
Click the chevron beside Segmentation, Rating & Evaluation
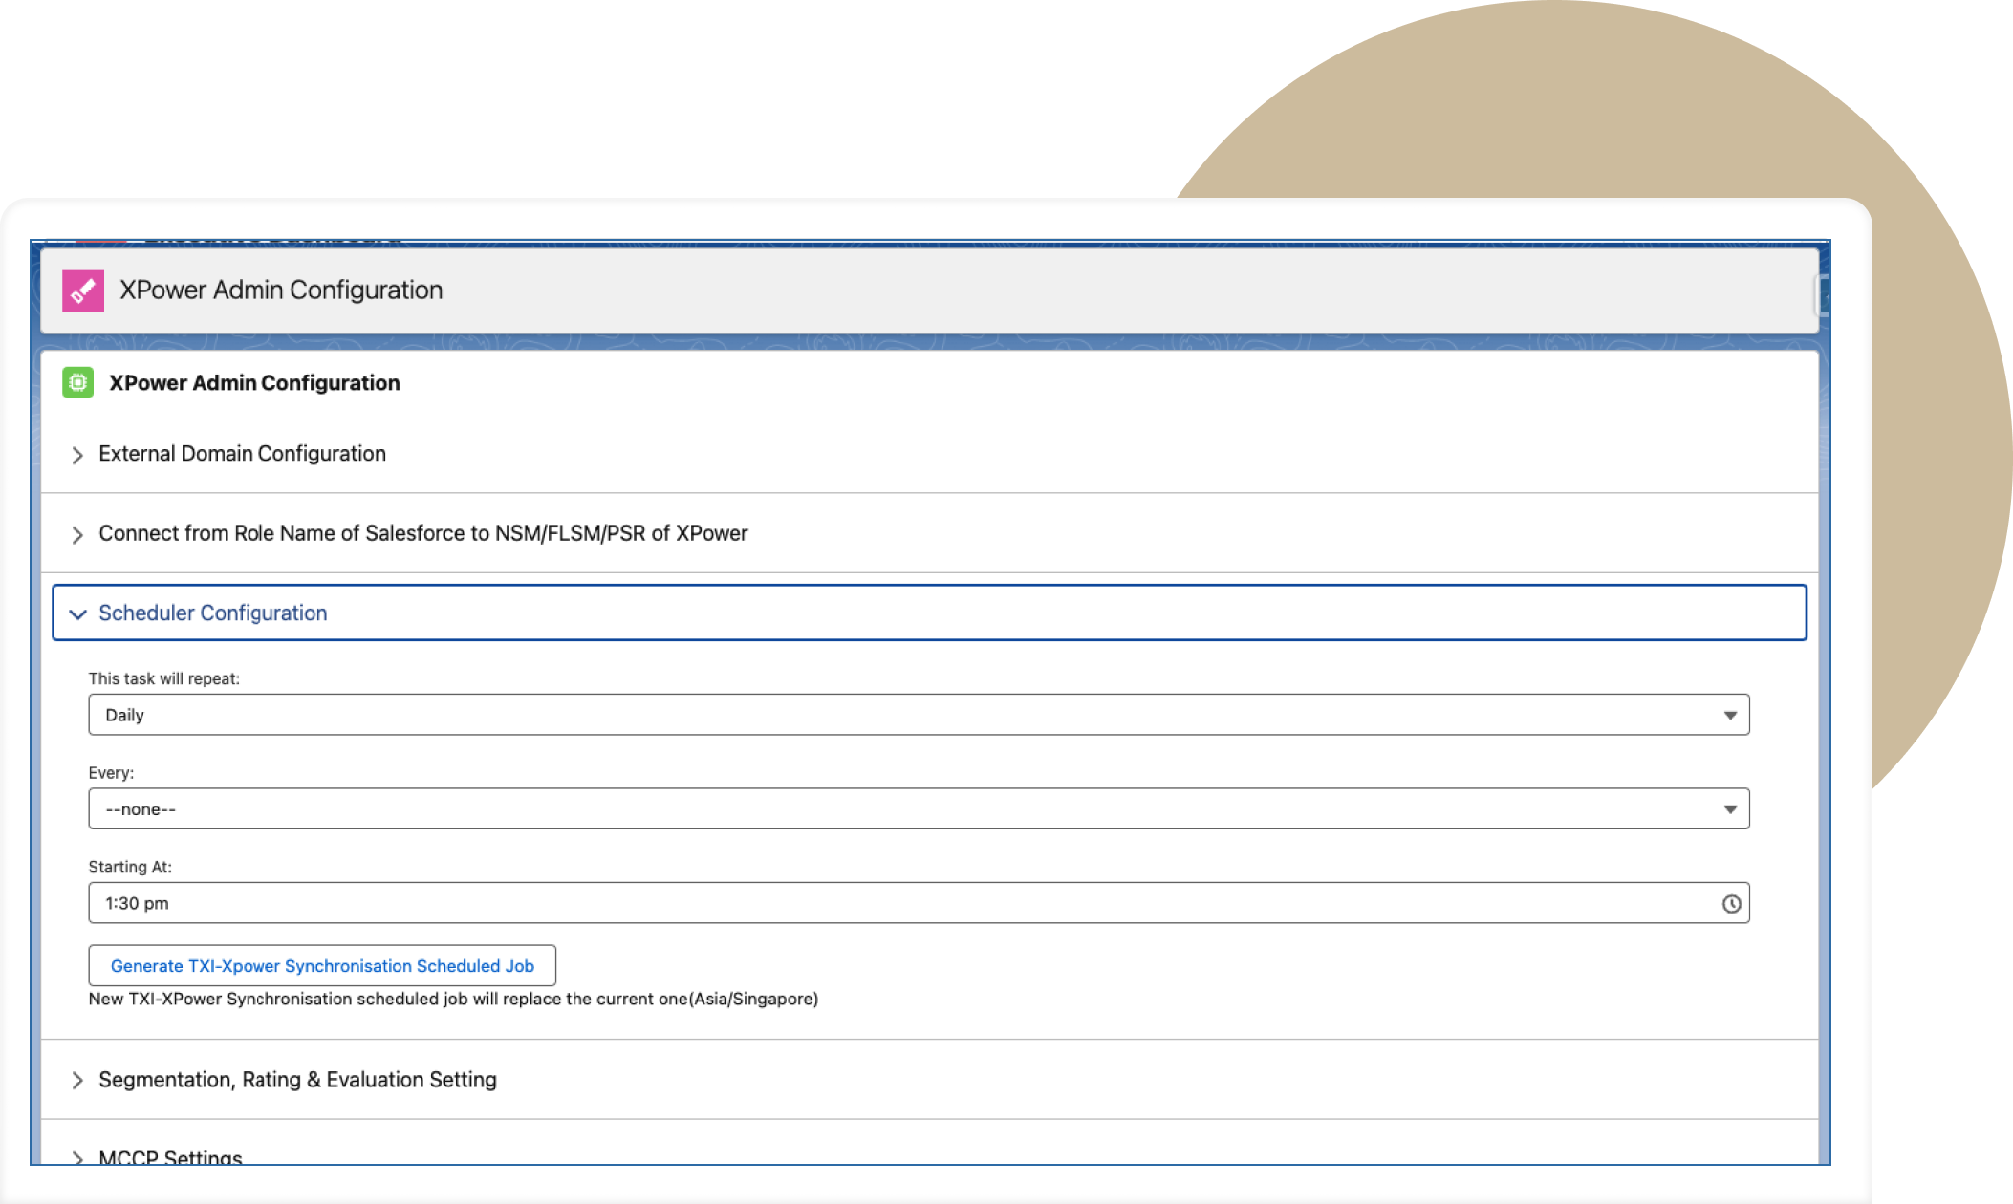(77, 1080)
